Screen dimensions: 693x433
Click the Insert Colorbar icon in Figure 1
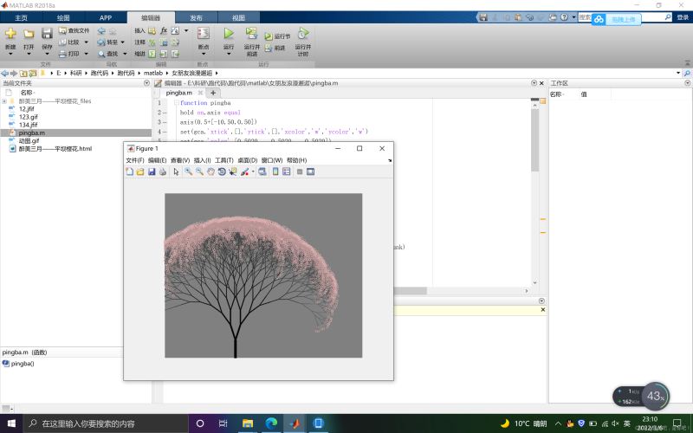click(275, 171)
